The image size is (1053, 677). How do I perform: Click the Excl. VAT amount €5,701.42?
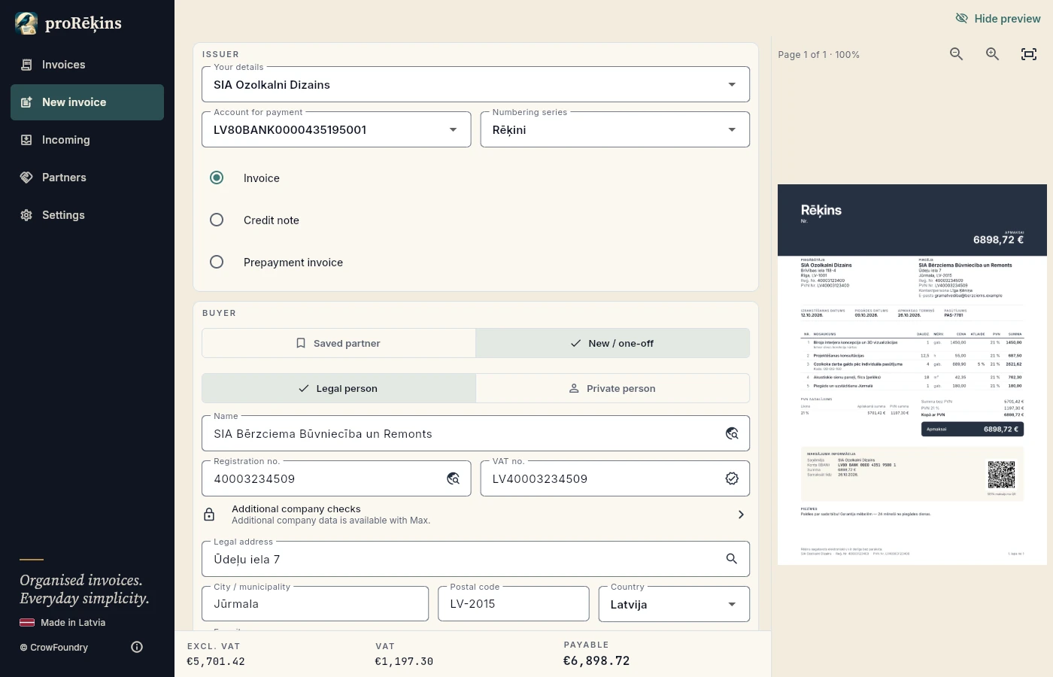click(216, 662)
